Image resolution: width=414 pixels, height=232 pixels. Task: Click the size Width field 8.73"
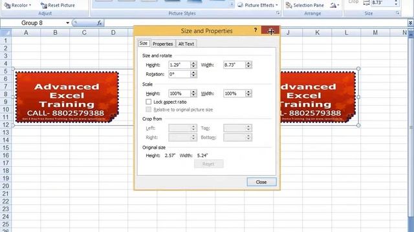click(234, 64)
